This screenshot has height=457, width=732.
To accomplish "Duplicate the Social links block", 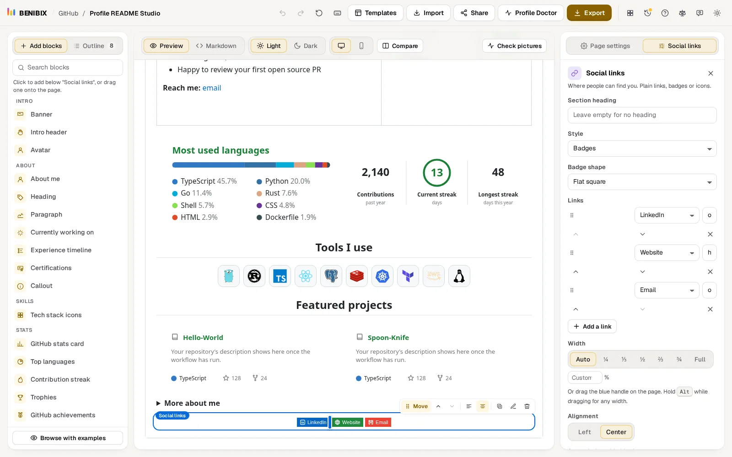I will 499,406.
